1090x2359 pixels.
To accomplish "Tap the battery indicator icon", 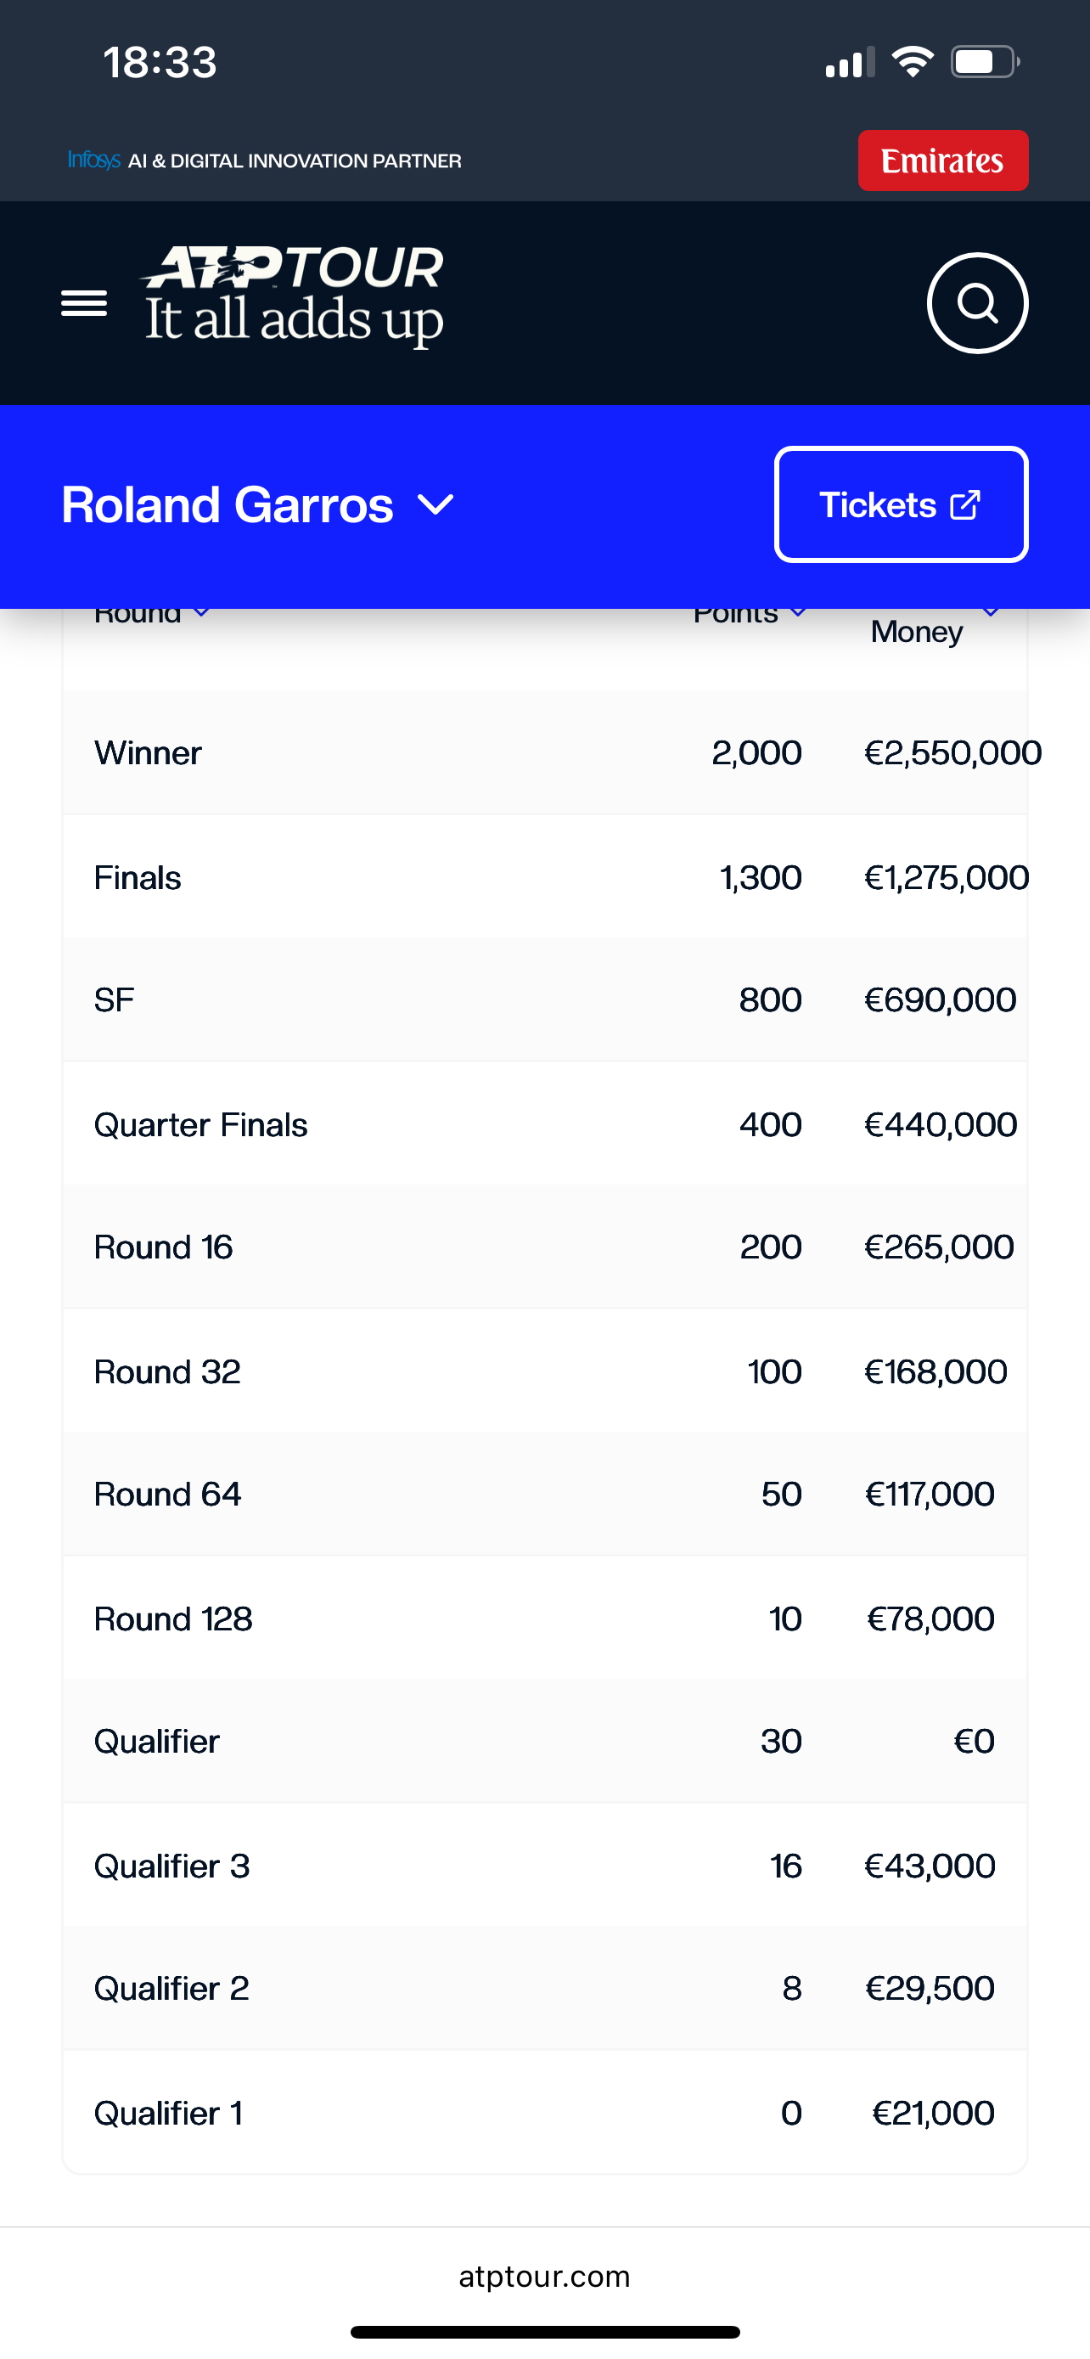I will (x=985, y=62).
